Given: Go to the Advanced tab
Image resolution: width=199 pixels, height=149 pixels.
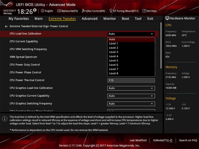Looking at the screenshot, I should (x=90, y=19).
